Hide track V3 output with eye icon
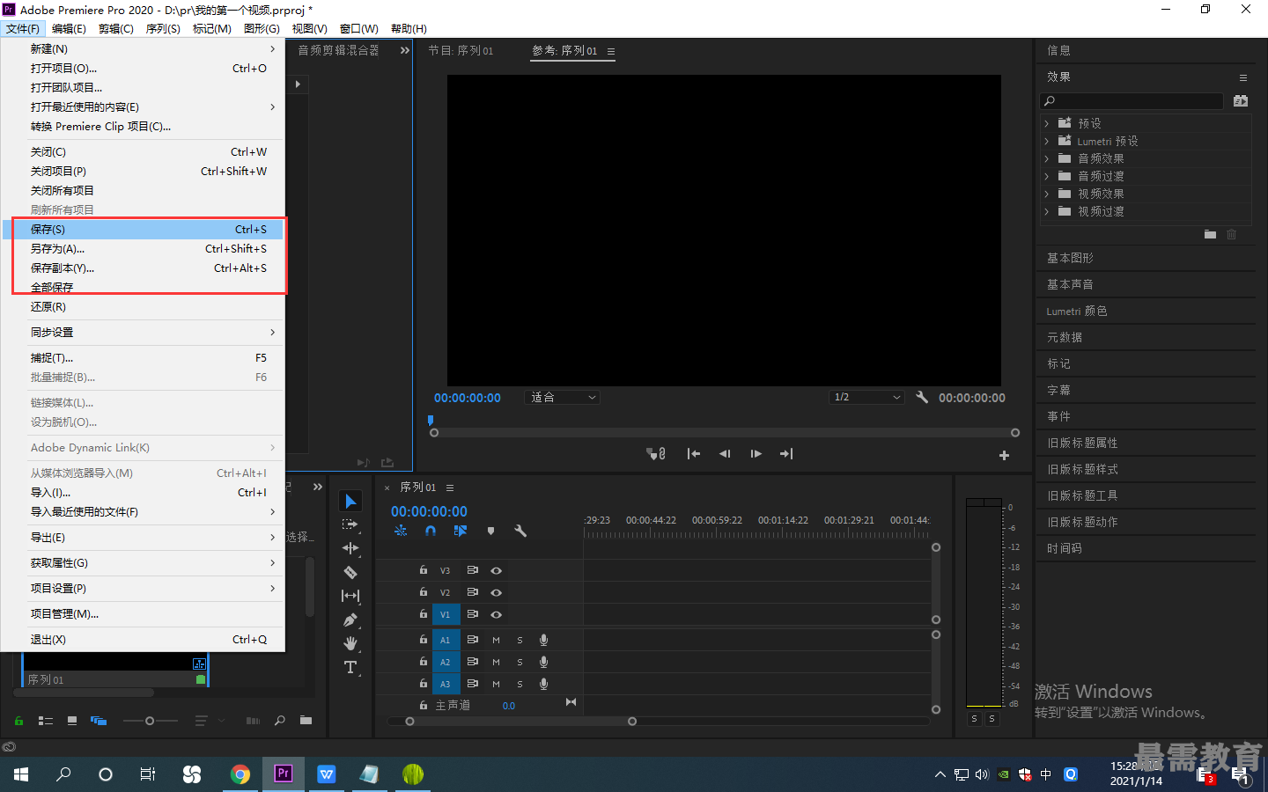The image size is (1268, 792). pyautogui.click(x=496, y=570)
